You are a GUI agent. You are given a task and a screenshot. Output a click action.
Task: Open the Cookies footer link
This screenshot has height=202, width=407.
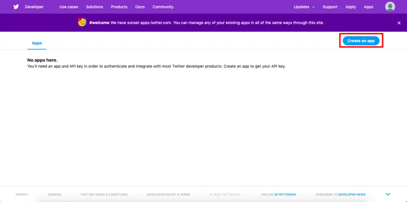click(x=54, y=194)
